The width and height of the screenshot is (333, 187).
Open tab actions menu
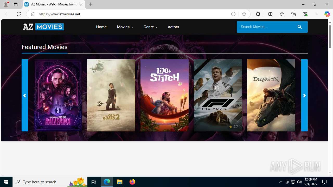tap(16, 4)
